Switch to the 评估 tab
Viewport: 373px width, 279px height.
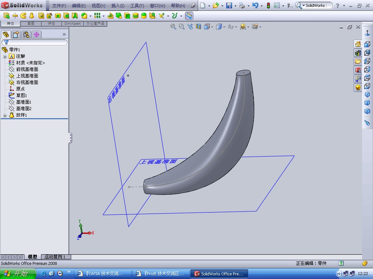(51, 24)
